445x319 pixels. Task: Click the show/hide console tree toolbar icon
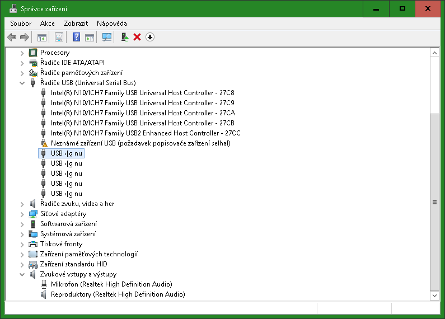point(42,37)
